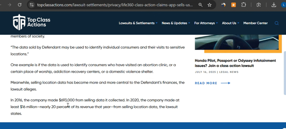
Task: Expand the For Attorneys dropdown
Action: (x=206, y=23)
